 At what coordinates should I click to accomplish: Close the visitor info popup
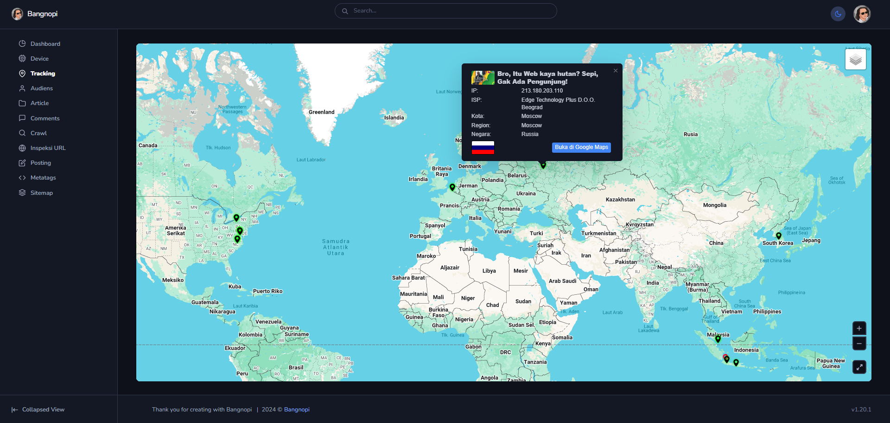pyautogui.click(x=615, y=71)
